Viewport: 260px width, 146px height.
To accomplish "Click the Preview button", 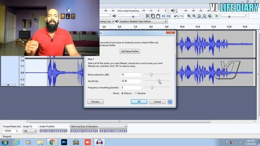I will (95, 102).
